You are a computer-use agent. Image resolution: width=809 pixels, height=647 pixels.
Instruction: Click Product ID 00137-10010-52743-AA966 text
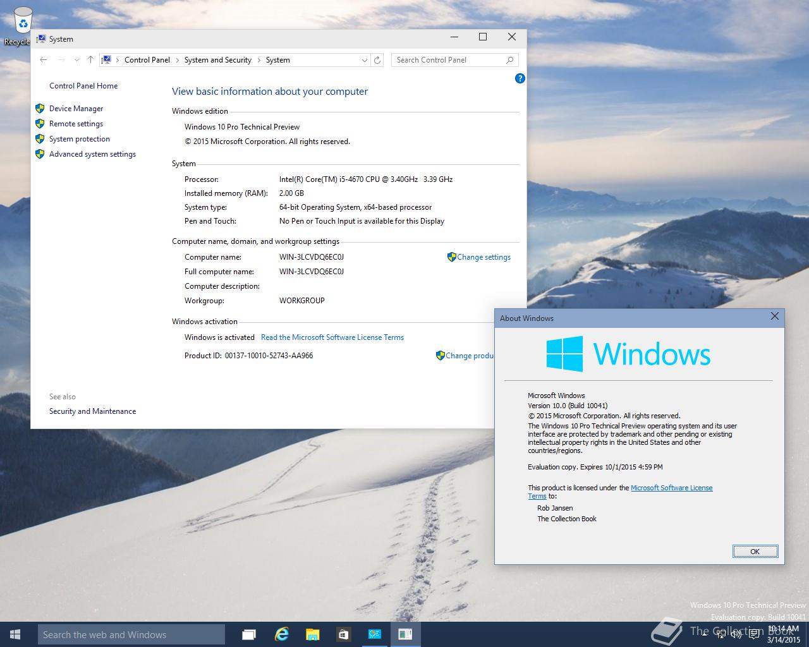(248, 356)
